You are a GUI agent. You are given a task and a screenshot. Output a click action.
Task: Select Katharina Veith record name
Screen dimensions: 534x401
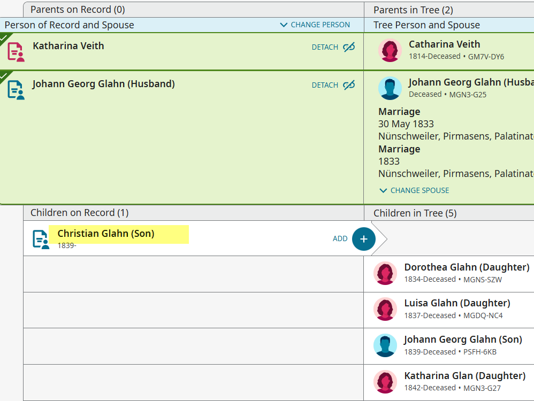point(68,46)
